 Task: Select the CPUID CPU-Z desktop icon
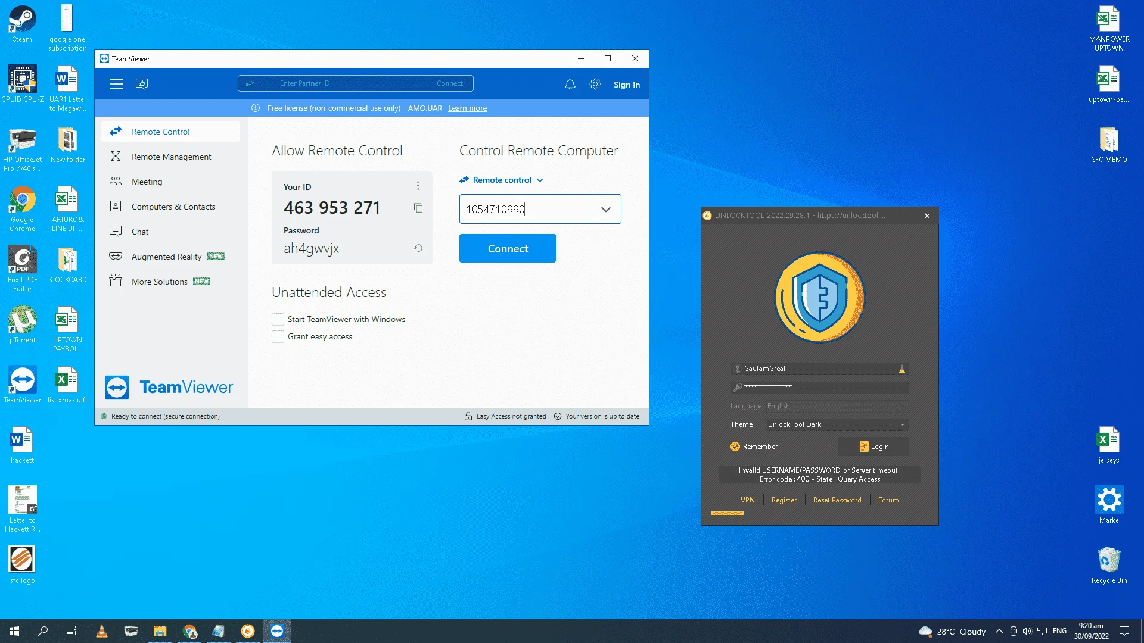pyautogui.click(x=23, y=85)
